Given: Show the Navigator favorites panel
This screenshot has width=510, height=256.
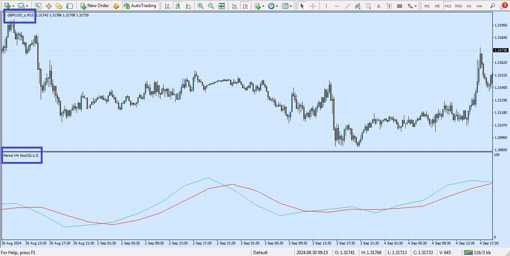Looking at the screenshot, I should tap(59, 6).
